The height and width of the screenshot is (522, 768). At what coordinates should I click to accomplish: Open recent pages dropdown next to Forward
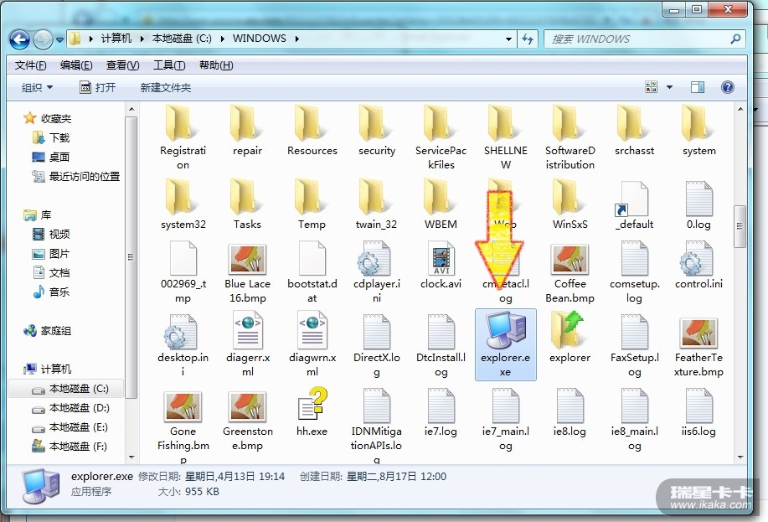(59, 39)
